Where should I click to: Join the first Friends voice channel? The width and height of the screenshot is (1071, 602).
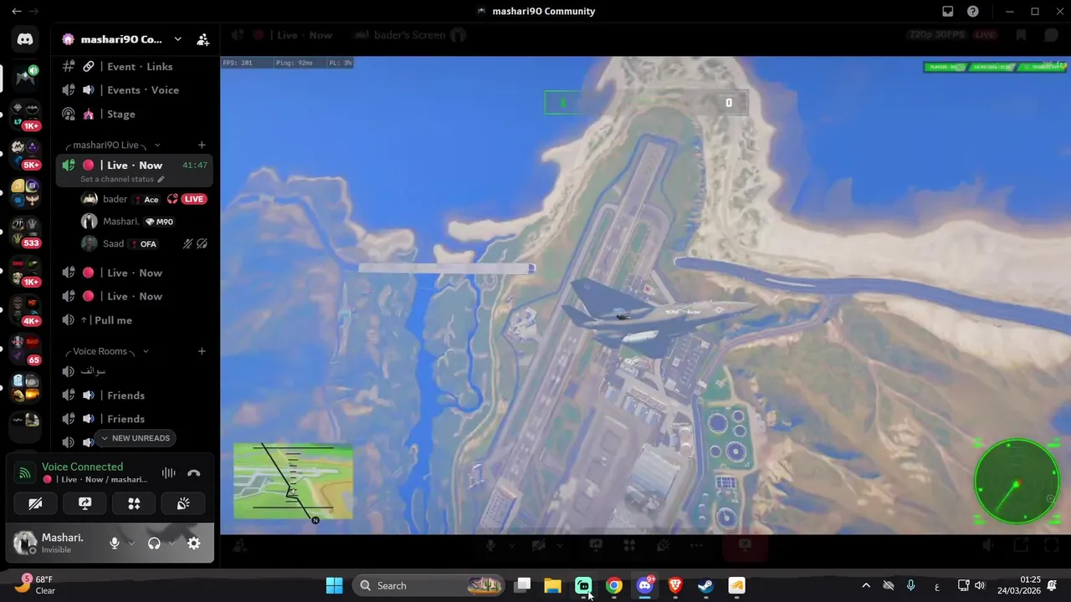coord(134,395)
